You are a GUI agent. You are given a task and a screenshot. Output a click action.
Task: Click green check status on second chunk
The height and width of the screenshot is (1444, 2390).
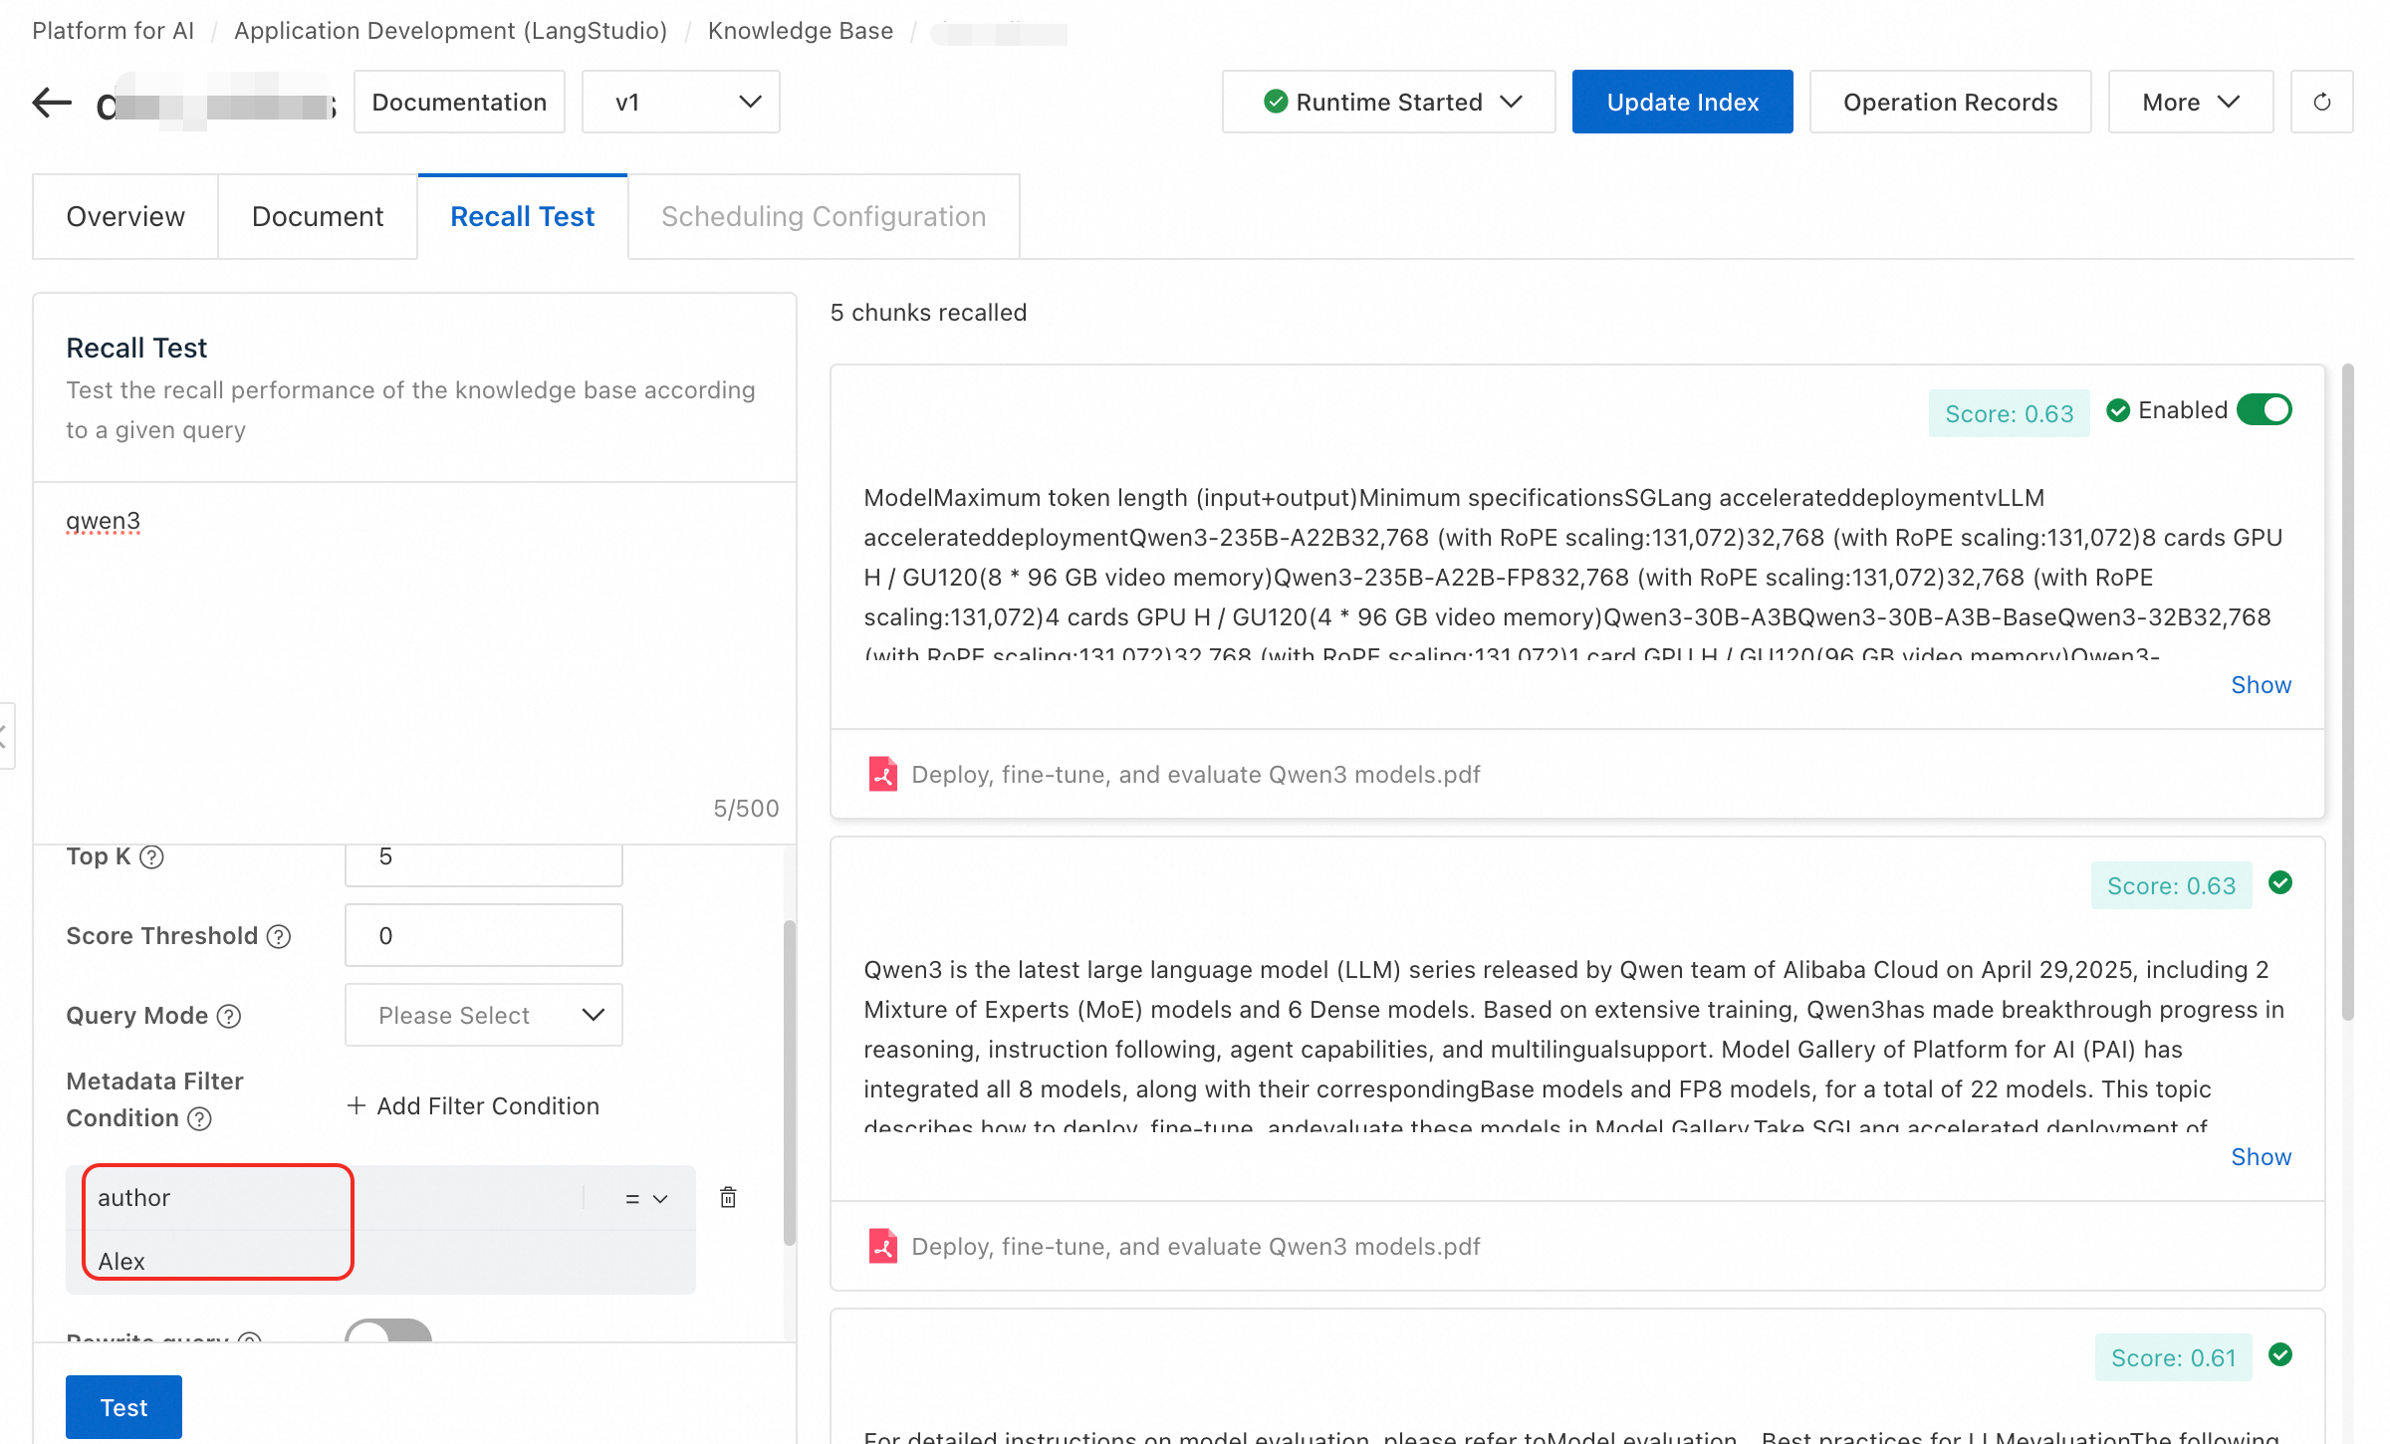point(2279,883)
